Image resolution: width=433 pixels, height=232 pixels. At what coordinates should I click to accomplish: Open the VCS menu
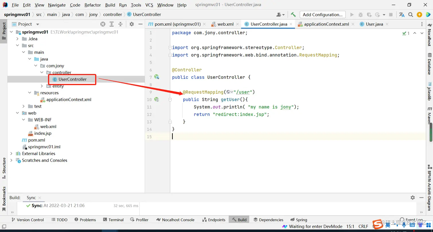149,5
